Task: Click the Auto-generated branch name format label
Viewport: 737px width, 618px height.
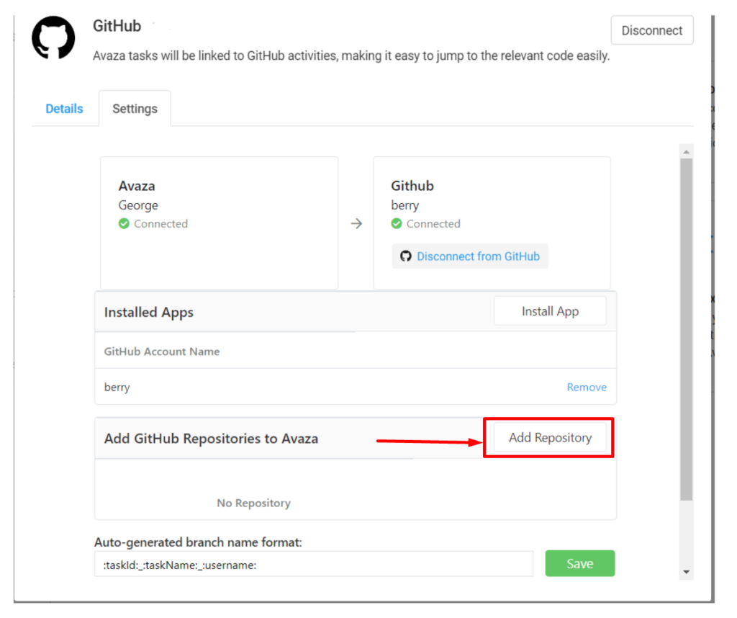Action: pyautogui.click(x=198, y=542)
